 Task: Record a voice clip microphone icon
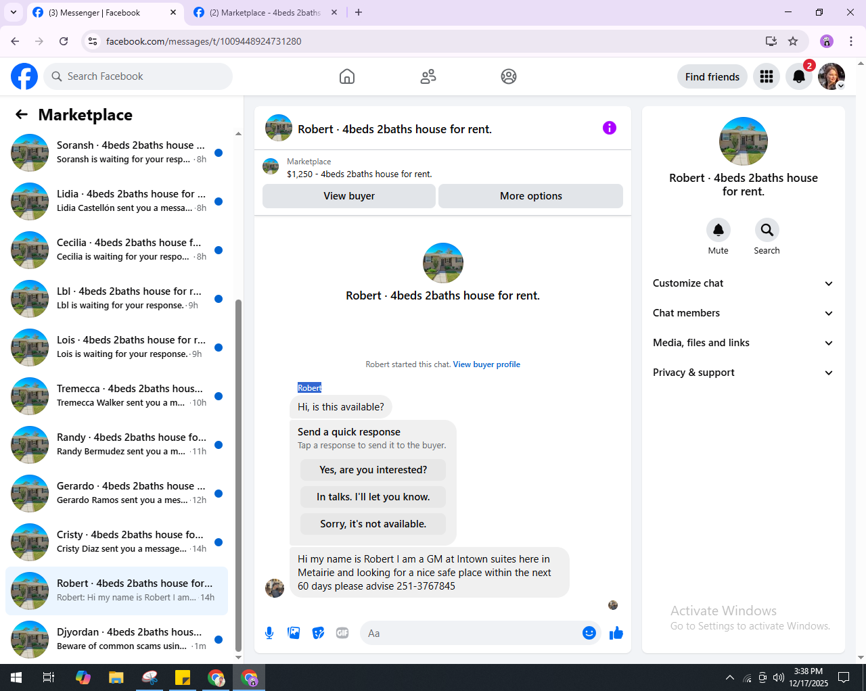269,633
